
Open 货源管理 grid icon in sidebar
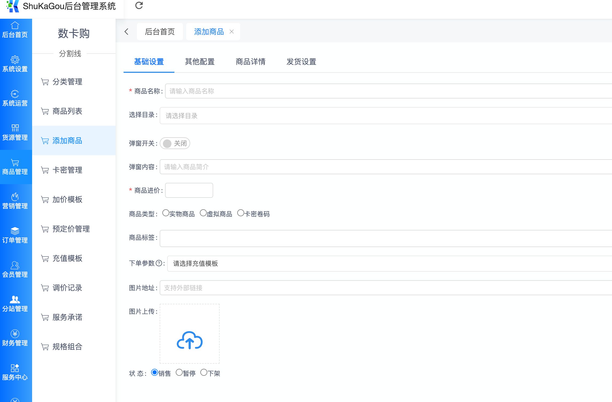coord(15,128)
